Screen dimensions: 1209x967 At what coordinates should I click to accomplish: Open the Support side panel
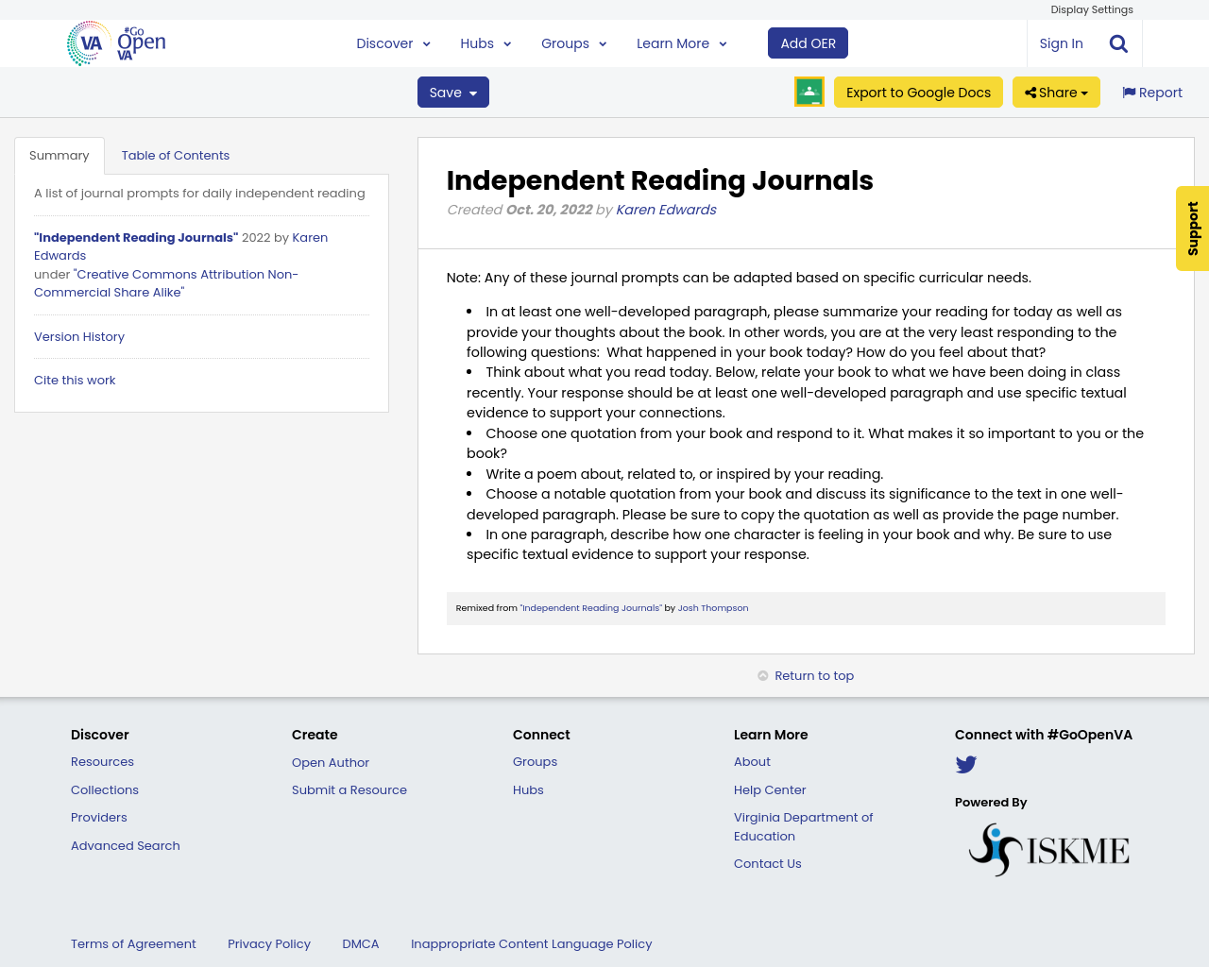pos(1191,229)
